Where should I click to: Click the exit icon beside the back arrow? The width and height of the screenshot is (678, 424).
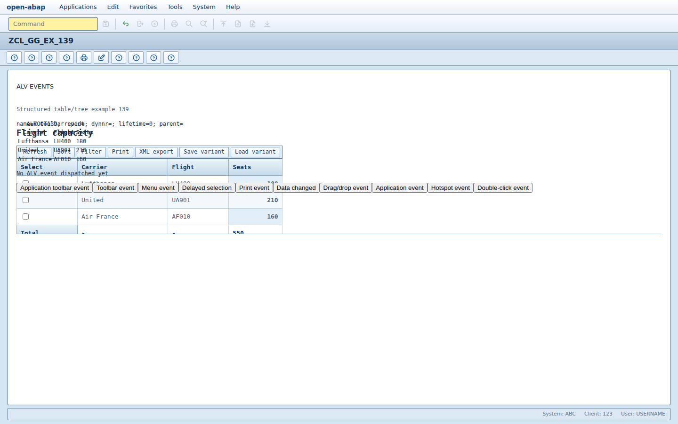(x=140, y=24)
